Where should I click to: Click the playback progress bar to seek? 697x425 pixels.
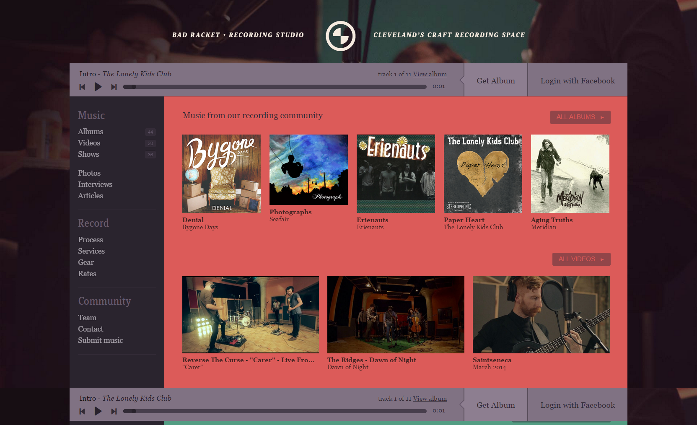pos(275,87)
